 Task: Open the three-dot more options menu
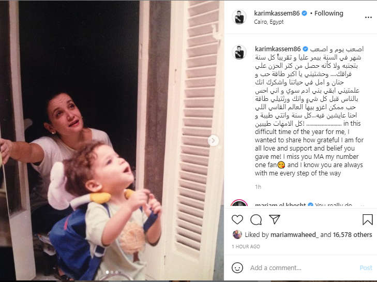pyautogui.click(x=368, y=17)
